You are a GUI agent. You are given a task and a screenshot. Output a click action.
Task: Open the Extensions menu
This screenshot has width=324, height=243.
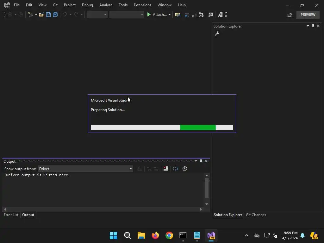pyautogui.click(x=142, y=5)
